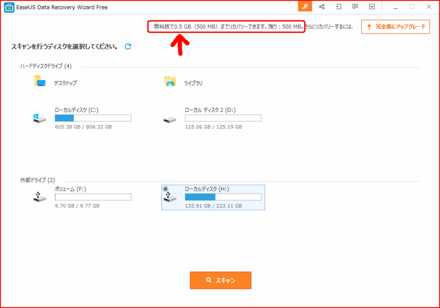Click the EaseUS app logo icon

coord(9,7)
